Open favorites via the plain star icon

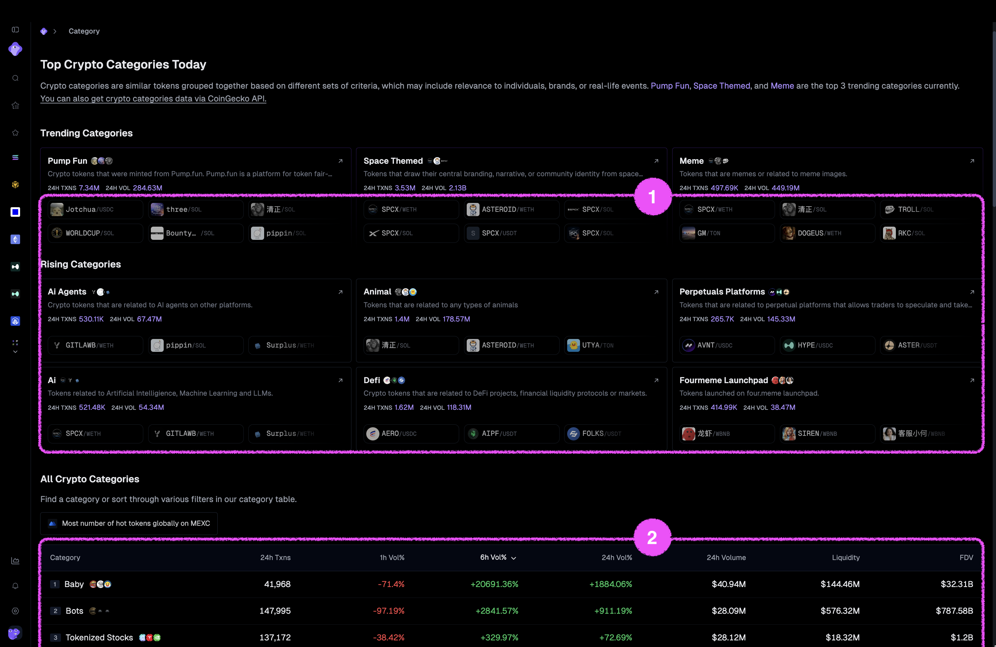click(x=15, y=133)
